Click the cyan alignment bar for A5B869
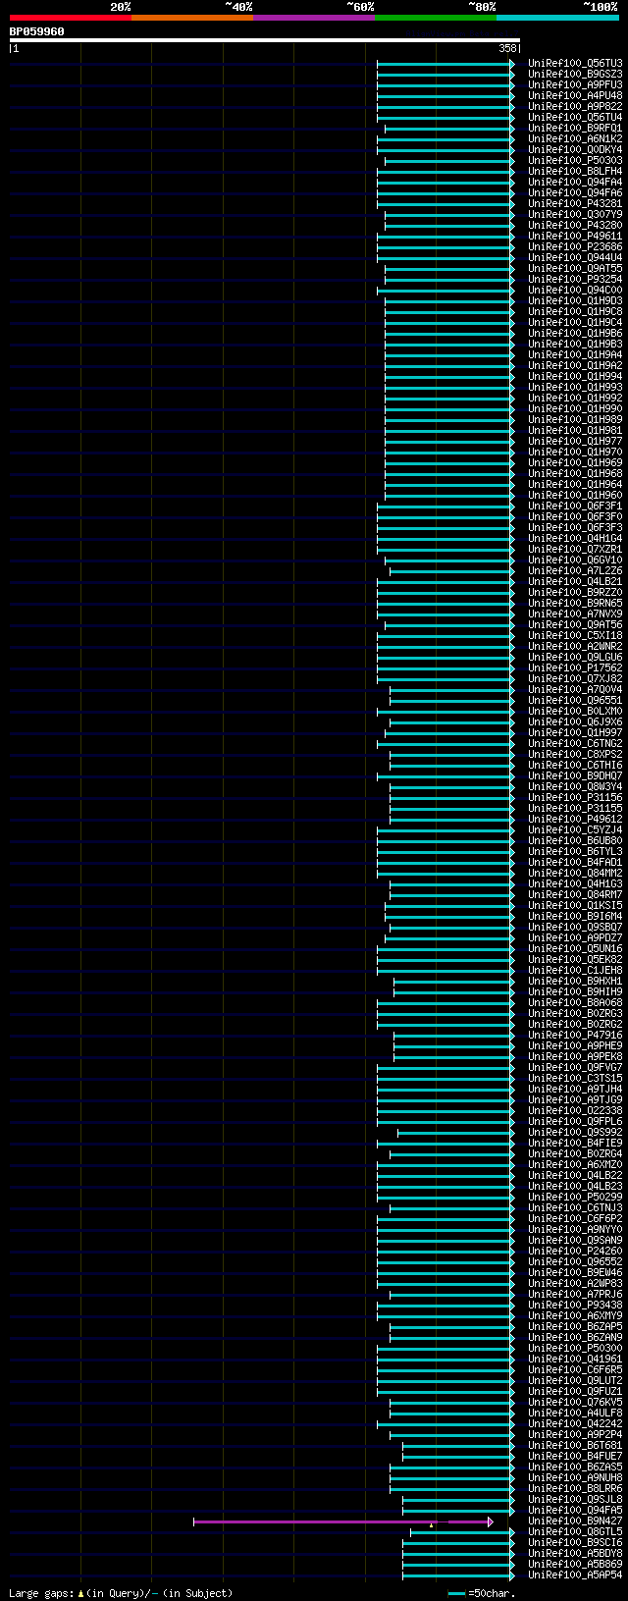Screen dimensions: 628x1601 point(458,1564)
